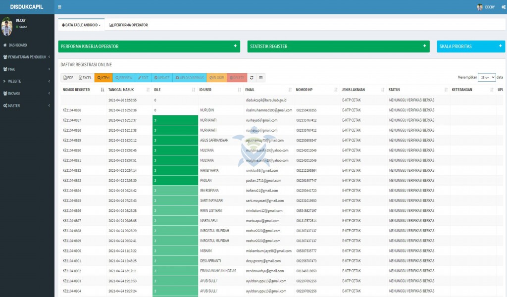This screenshot has height=297, width=507.
Task: Open the rows-per-page dropdown
Action: 486,78
